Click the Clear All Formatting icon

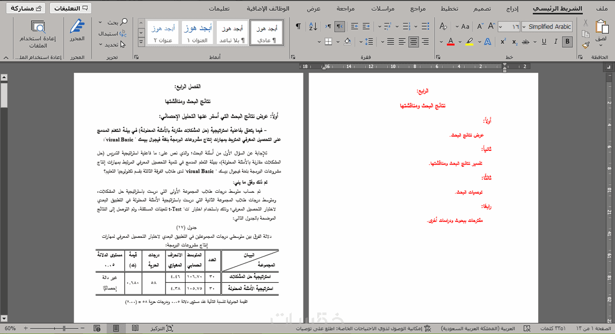point(443,27)
